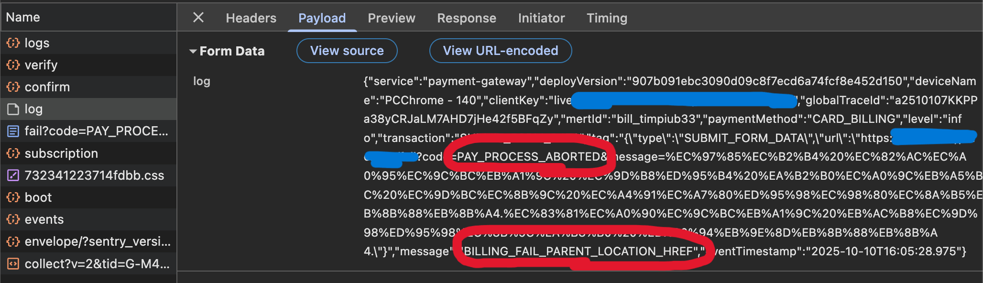Click the script icon beside collect?v=2 request

pyautogui.click(x=13, y=264)
